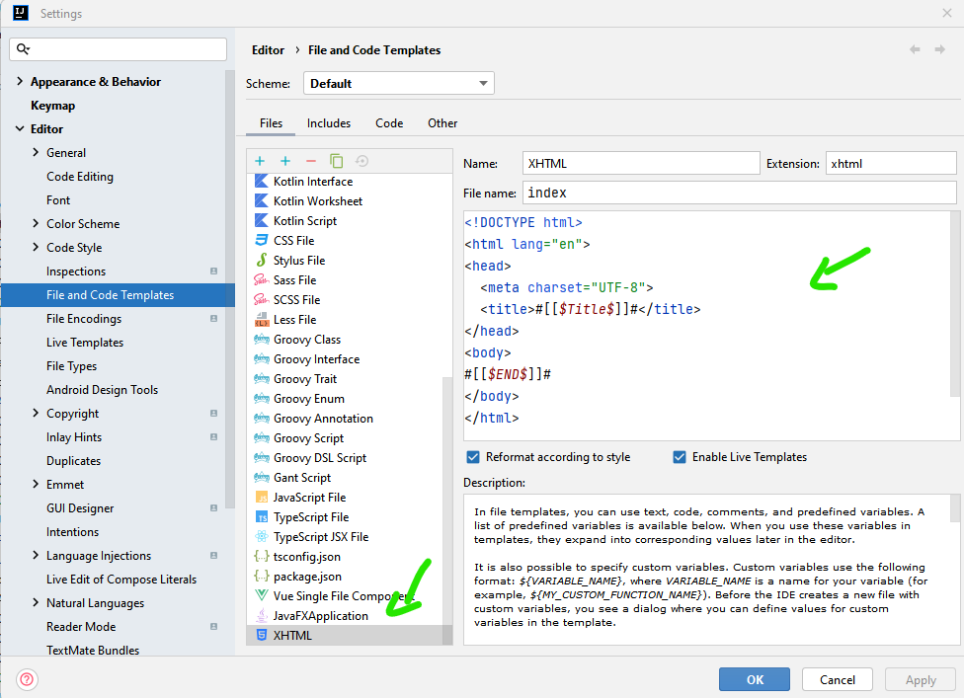The width and height of the screenshot is (964, 698).
Task: Click the settings tree scrollbar
Action: 230,289
